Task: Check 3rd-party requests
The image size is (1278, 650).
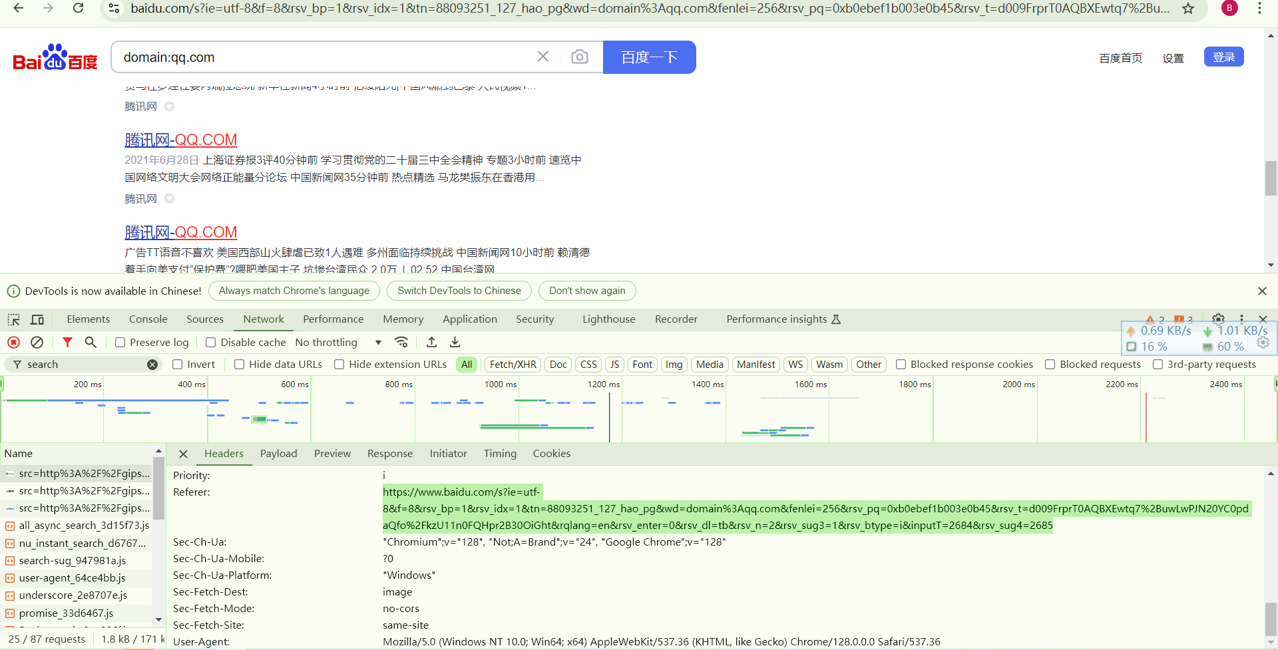Action: 1158,365
